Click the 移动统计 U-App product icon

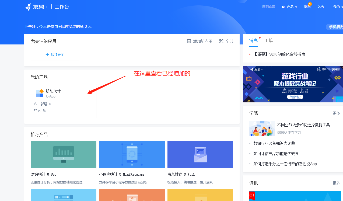click(x=40, y=93)
